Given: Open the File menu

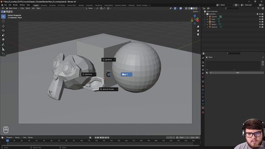Looking at the screenshot, I should 5,5.
